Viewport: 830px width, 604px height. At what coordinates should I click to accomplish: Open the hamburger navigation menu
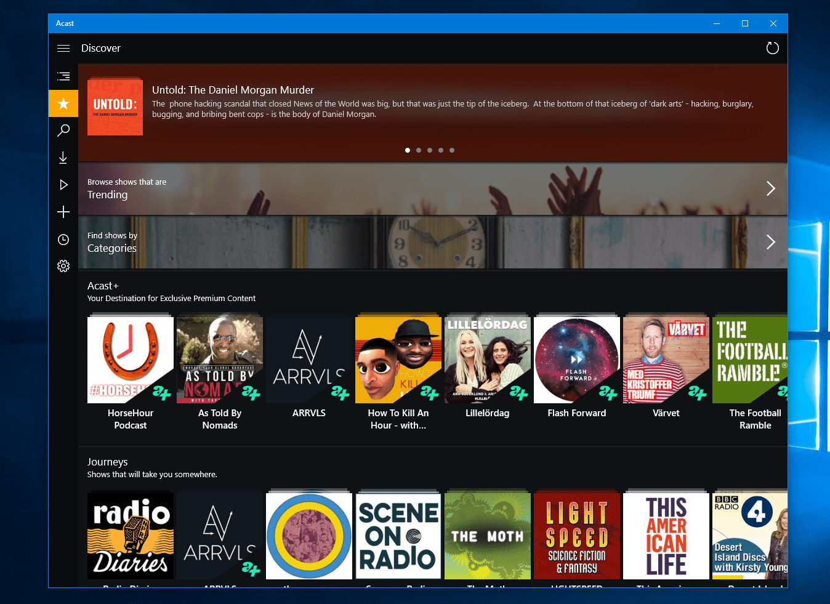pyautogui.click(x=63, y=48)
